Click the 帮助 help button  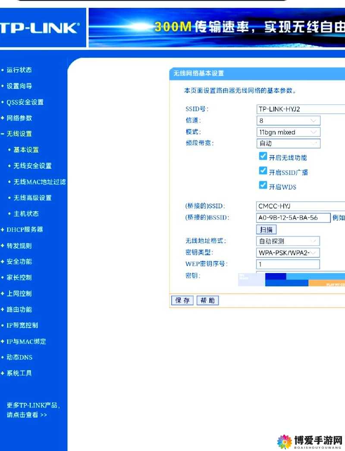[208, 301]
